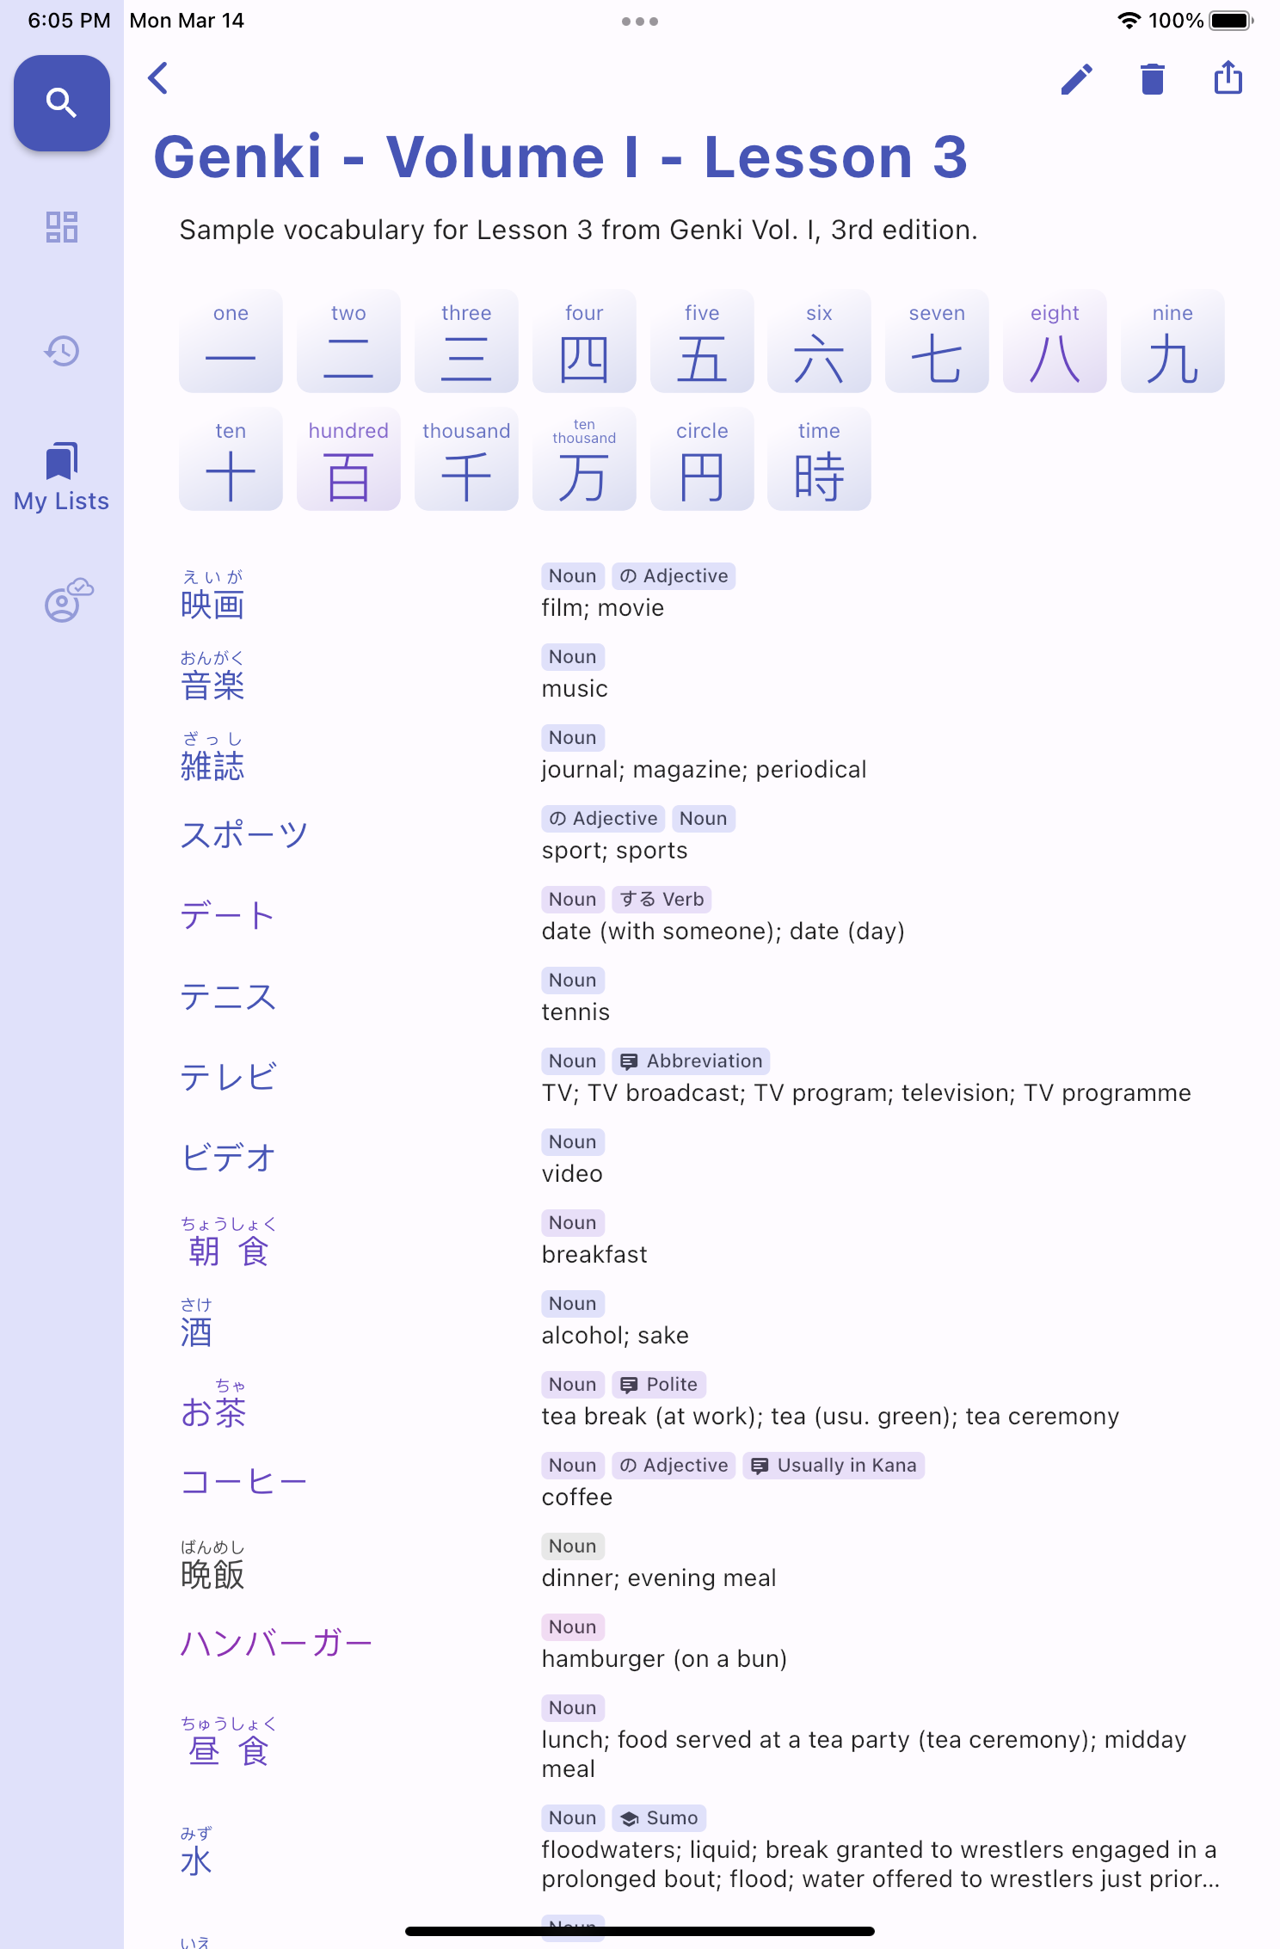Open the dashboard grid icon in sidebar
The width and height of the screenshot is (1280, 1949).
tap(62, 227)
